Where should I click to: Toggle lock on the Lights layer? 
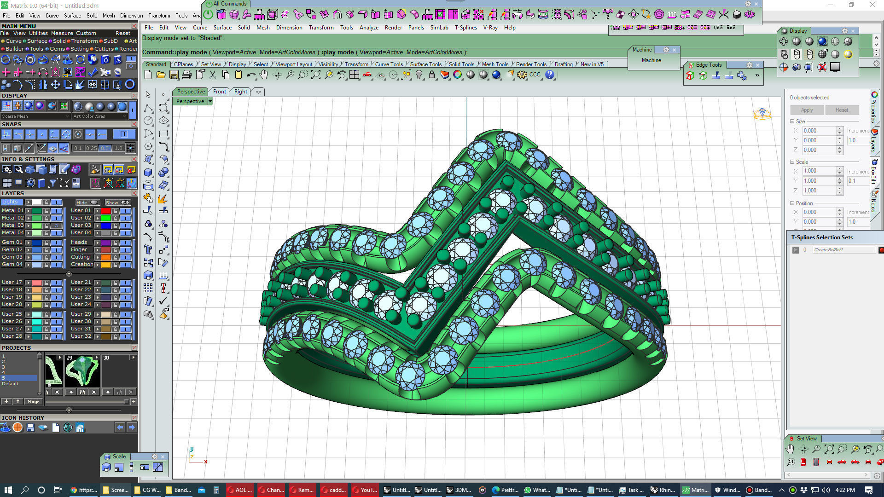(46, 202)
